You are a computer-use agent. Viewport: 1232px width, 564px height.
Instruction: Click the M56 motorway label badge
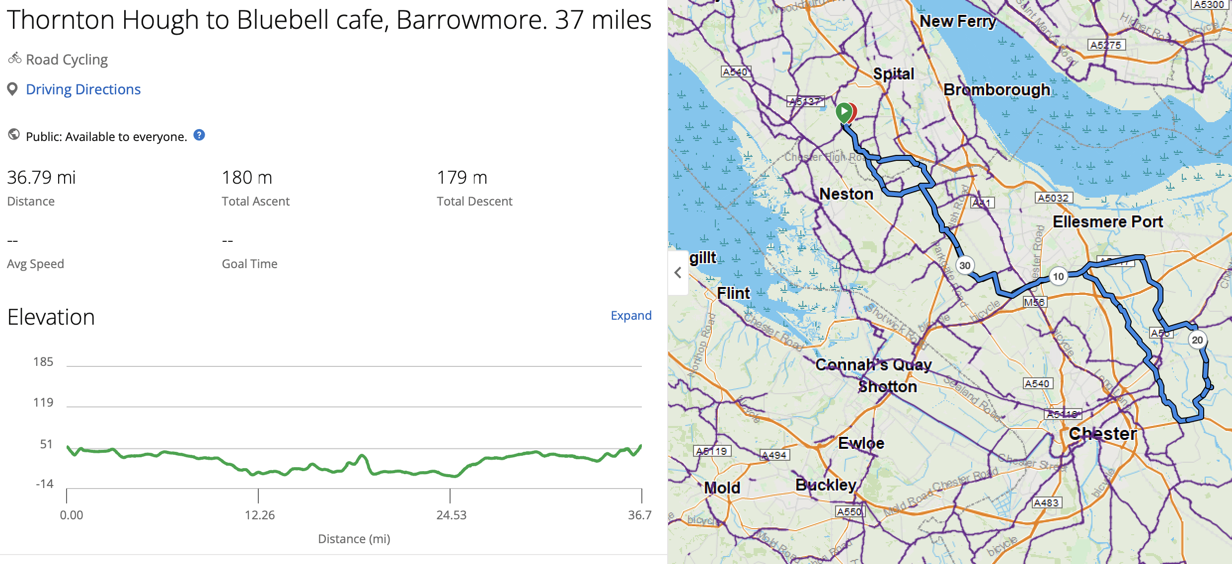1034,302
